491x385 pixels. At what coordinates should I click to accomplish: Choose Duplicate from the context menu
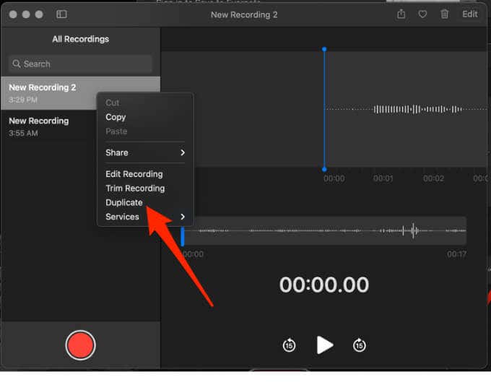coord(124,202)
